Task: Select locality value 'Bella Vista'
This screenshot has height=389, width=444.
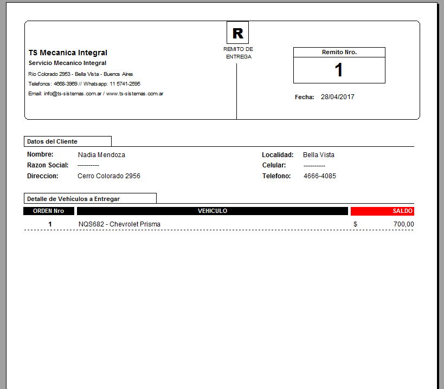Action: [319, 155]
